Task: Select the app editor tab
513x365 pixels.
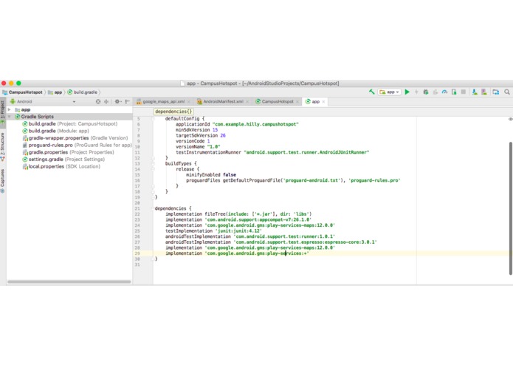Action: [x=315, y=101]
